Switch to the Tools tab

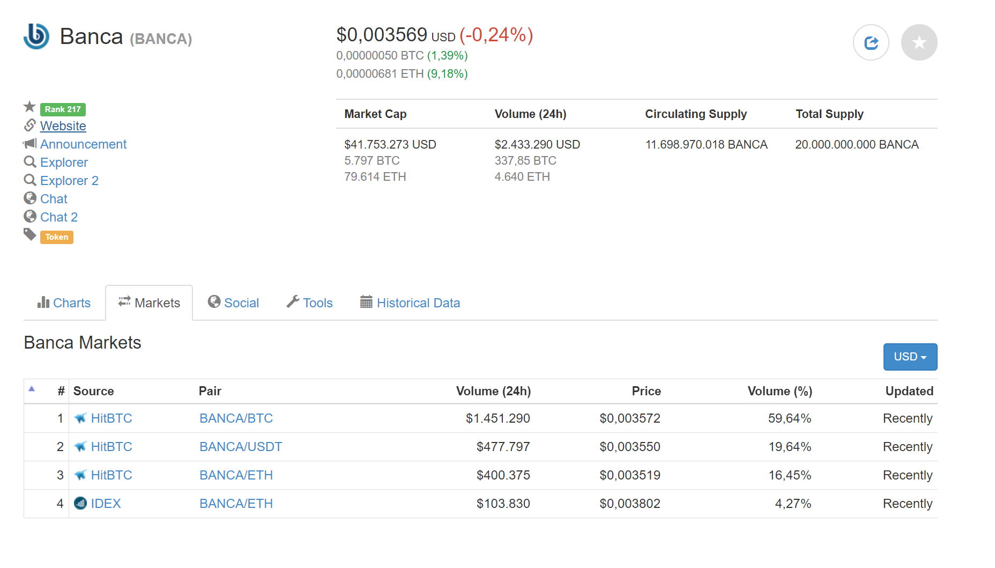click(309, 303)
